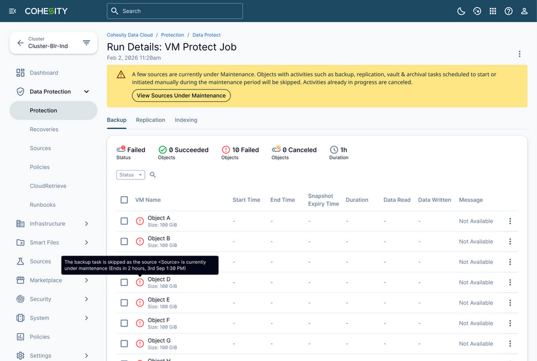This screenshot has width=537, height=361.
Task: Select Protection in the sidebar
Action: pos(53,110)
